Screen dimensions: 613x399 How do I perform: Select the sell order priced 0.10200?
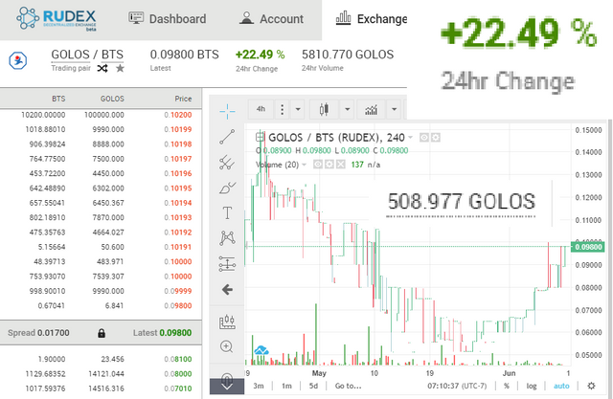pyautogui.click(x=101, y=115)
